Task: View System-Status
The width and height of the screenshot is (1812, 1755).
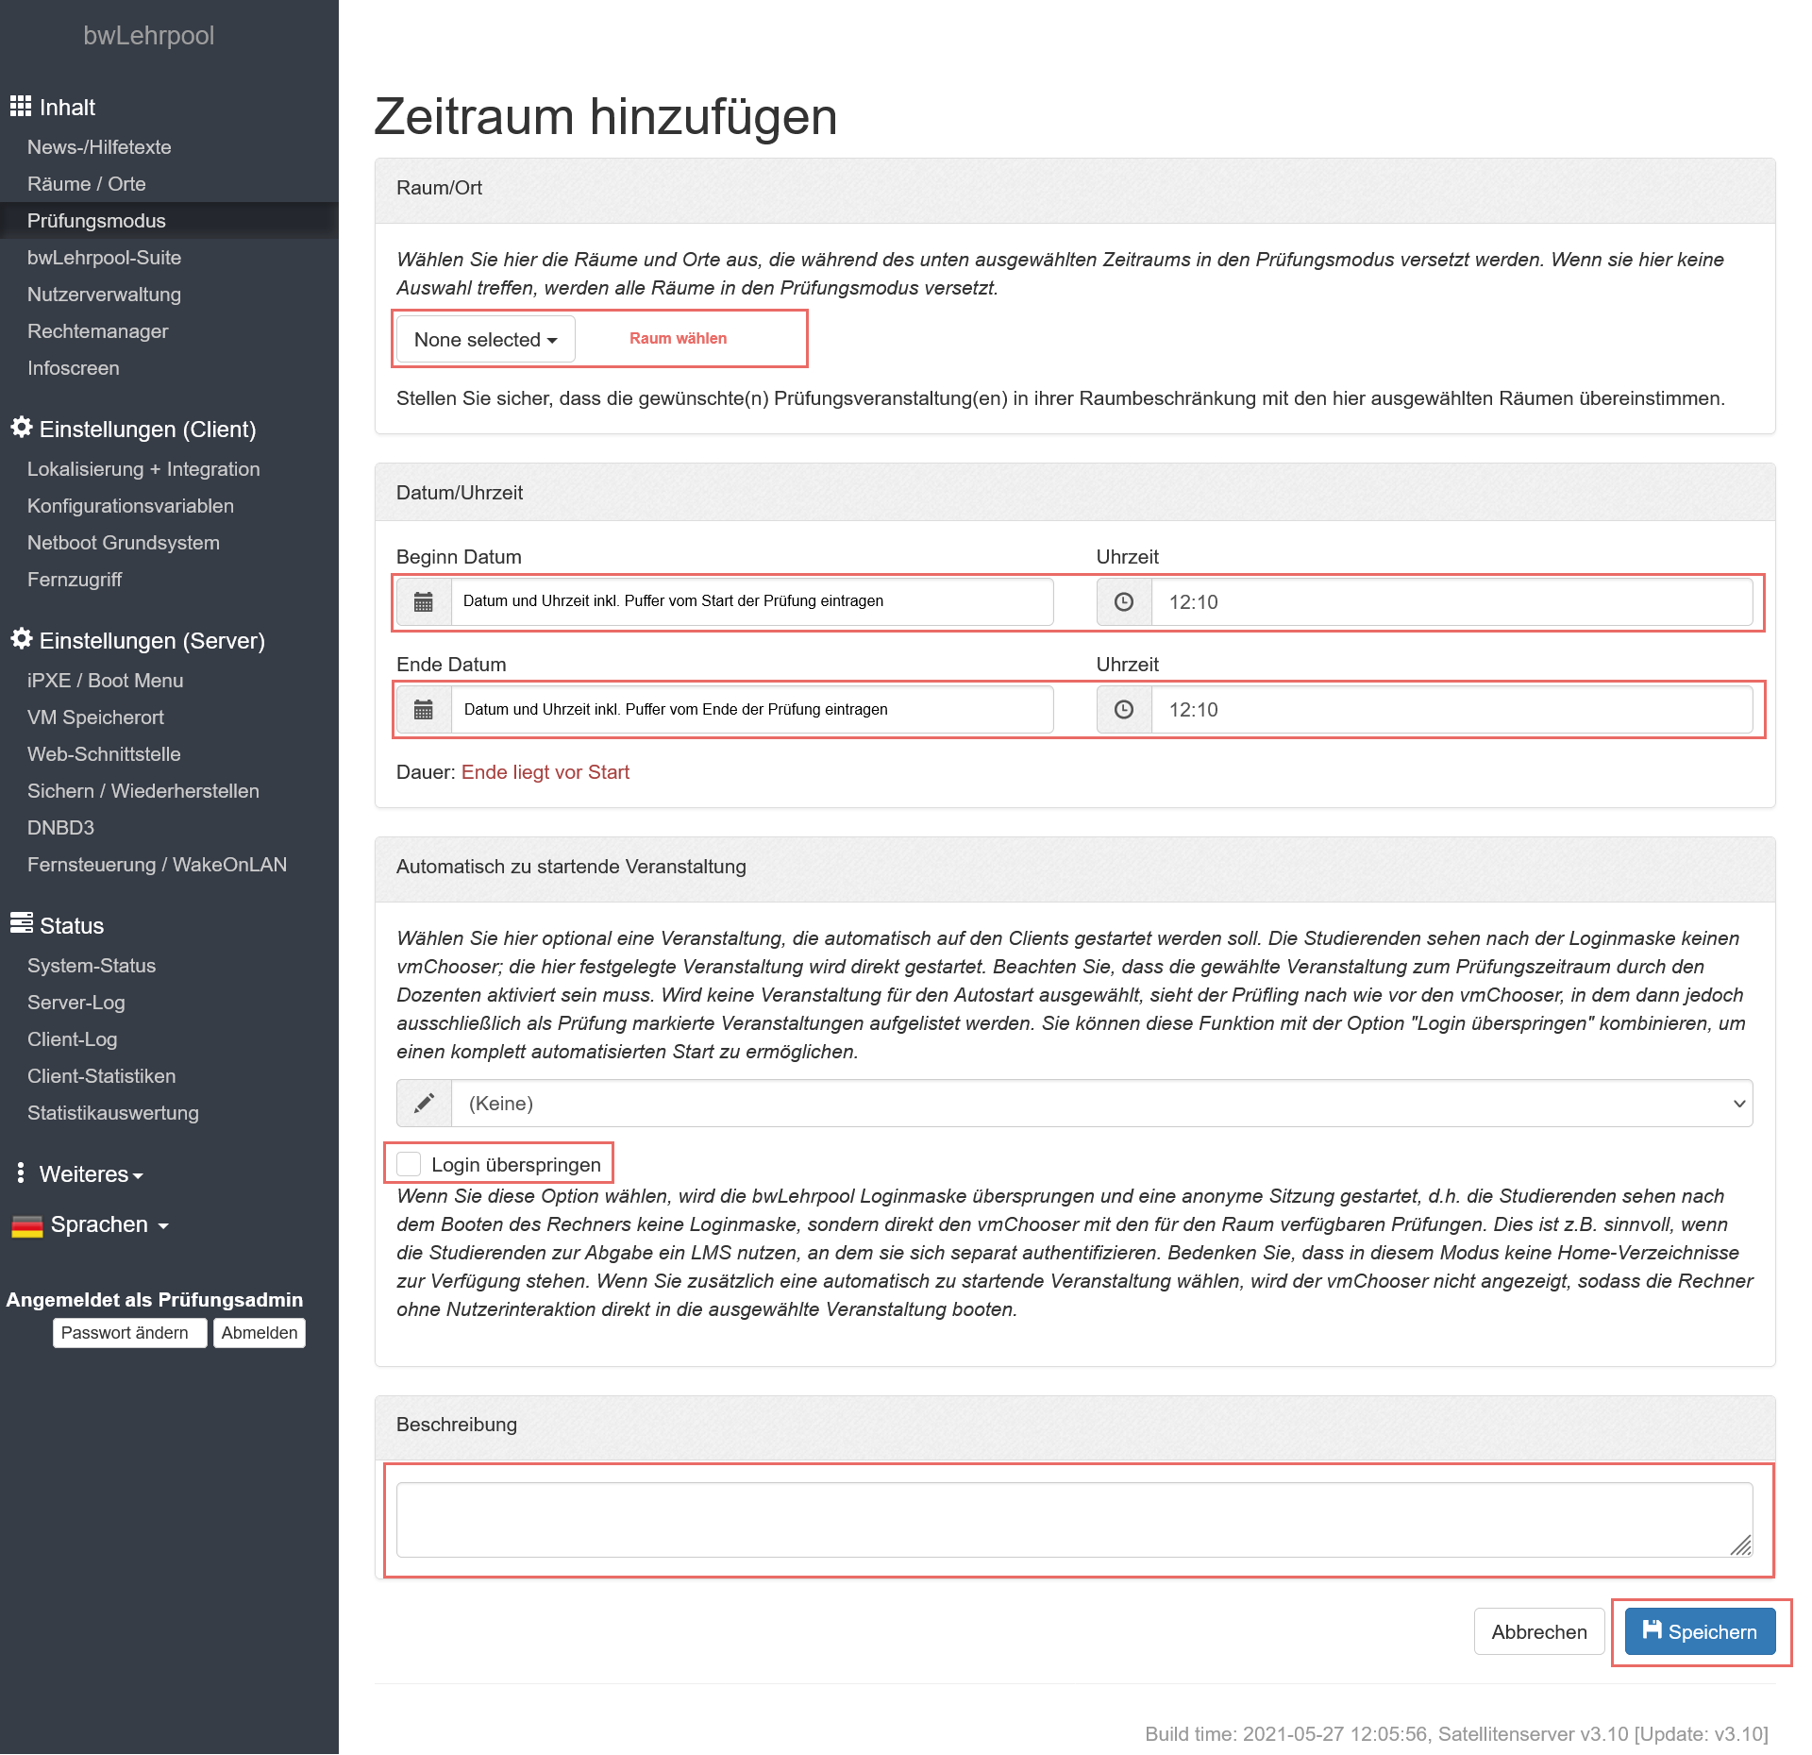Action: 92,966
